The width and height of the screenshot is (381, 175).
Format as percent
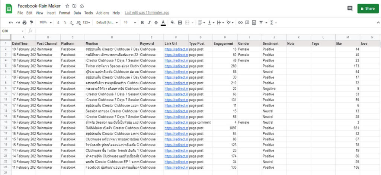coord(65,22)
